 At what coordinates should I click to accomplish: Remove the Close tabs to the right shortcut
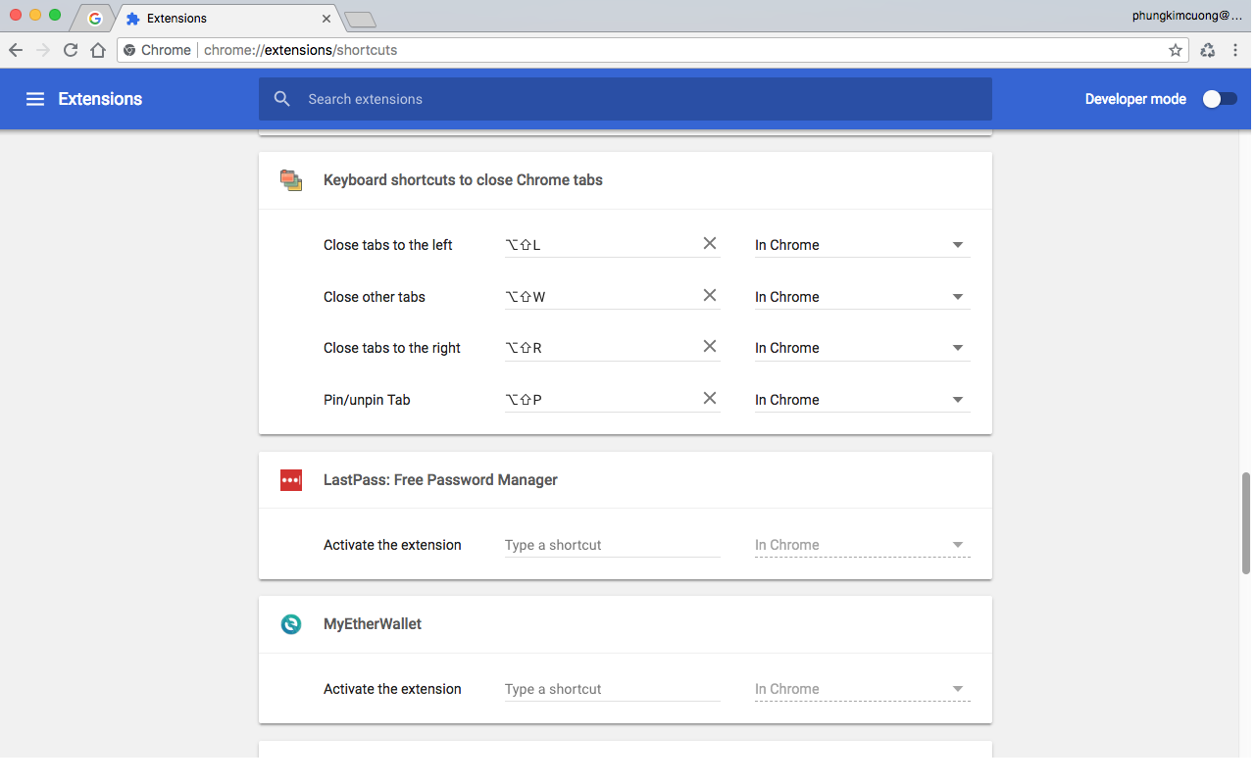pos(710,346)
